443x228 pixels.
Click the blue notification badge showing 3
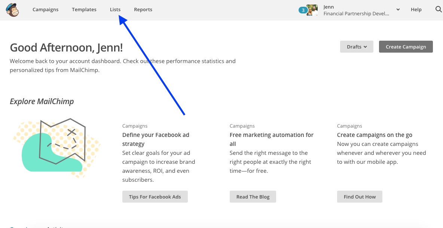pyautogui.click(x=303, y=10)
